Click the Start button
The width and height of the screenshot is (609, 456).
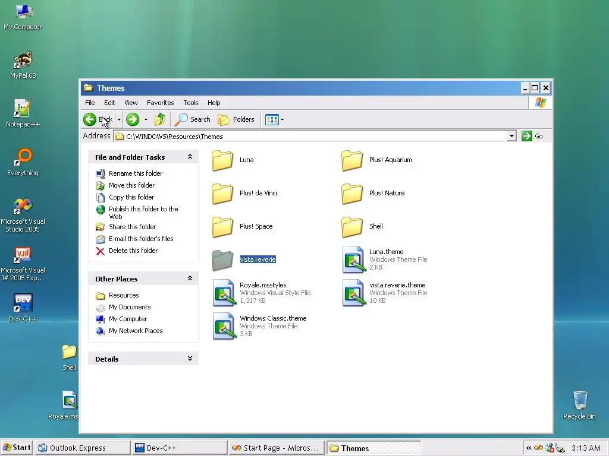click(17, 448)
